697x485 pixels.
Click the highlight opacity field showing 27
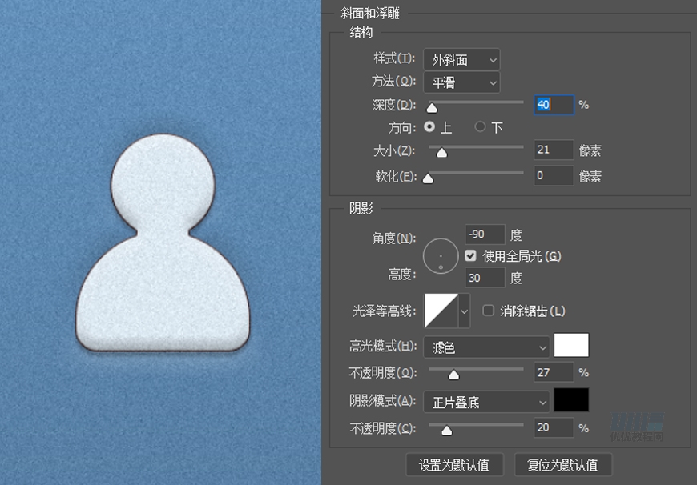tap(554, 372)
